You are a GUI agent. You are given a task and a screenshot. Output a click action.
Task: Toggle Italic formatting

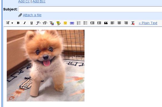click(x=25, y=23)
